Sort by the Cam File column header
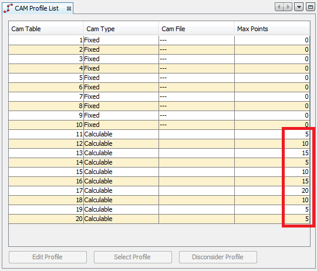Image resolution: width=317 pixels, height=271 pixels. click(196, 29)
